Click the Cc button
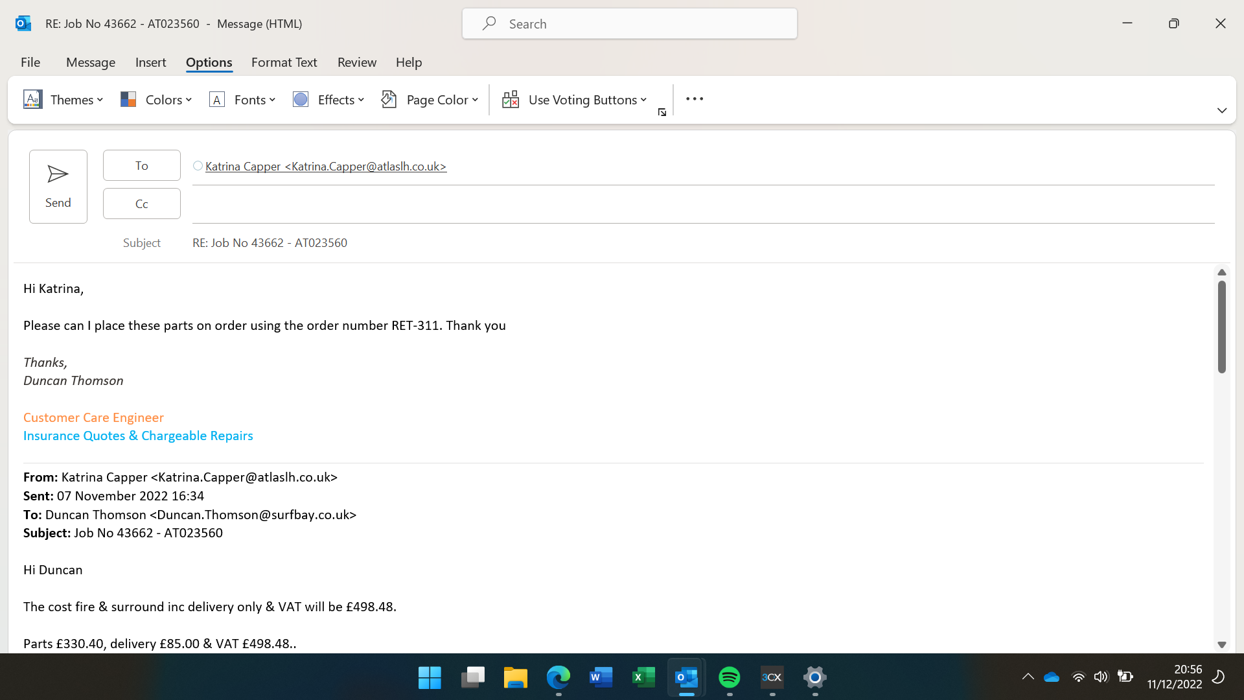This screenshot has height=700, width=1244. tap(142, 204)
